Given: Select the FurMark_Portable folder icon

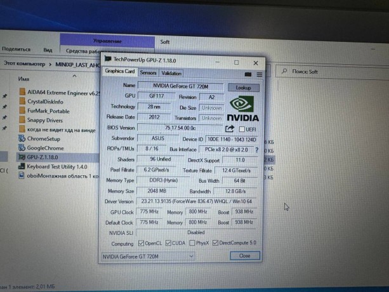Looking at the screenshot, I should [x=22, y=110].
